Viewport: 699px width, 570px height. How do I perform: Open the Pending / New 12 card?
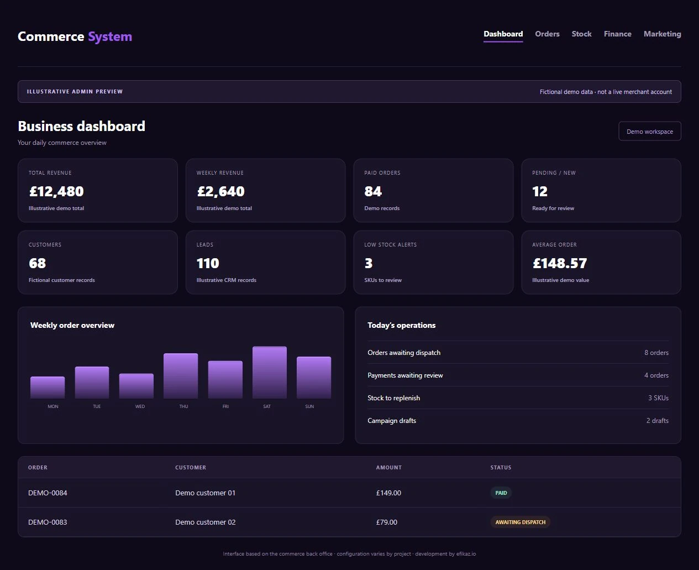[x=601, y=191]
